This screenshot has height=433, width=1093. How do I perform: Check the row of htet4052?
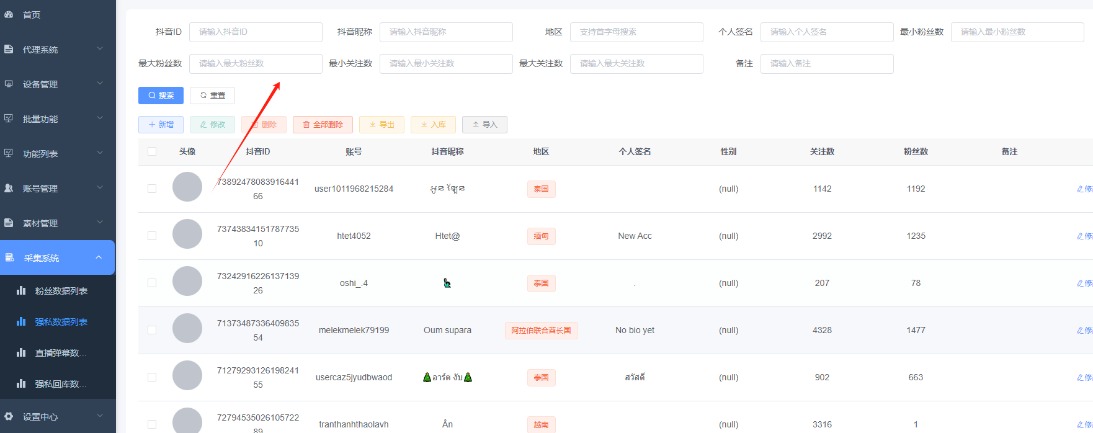152,236
